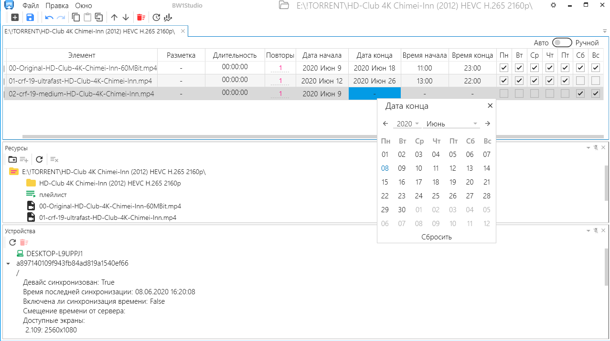The image size is (610, 341).
Task: Open the Файл menu
Action: 31,6
